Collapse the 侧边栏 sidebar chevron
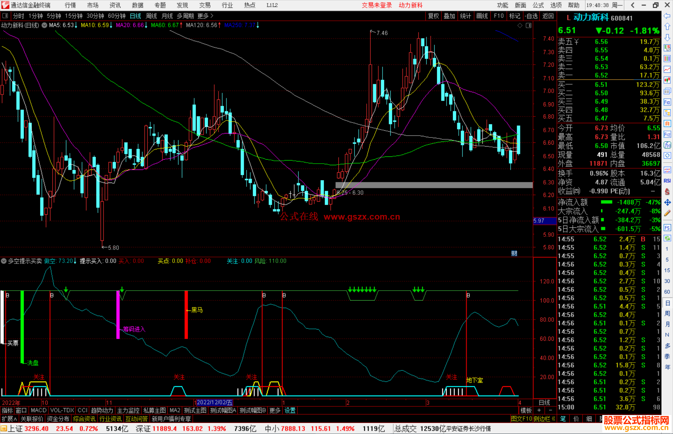The height and width of the screenshot is (434, 673). (553, 419)
